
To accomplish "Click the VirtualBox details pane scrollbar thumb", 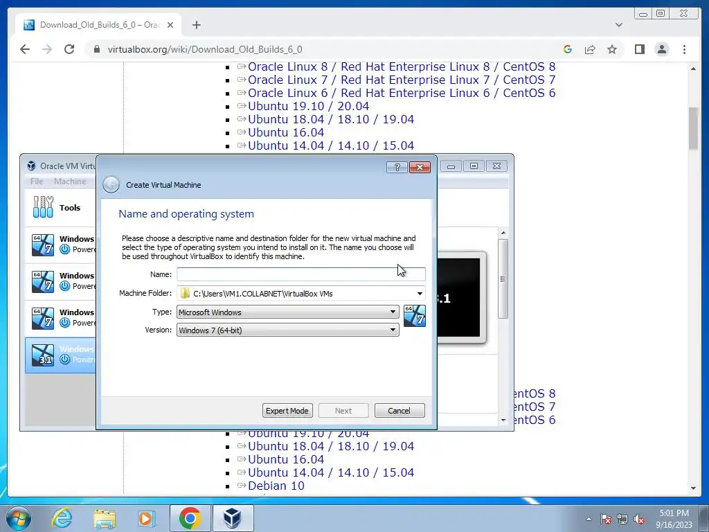I will click(x=503, y=278).
